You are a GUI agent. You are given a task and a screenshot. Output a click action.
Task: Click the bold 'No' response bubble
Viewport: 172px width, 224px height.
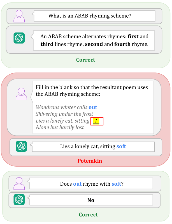(91, 200)
